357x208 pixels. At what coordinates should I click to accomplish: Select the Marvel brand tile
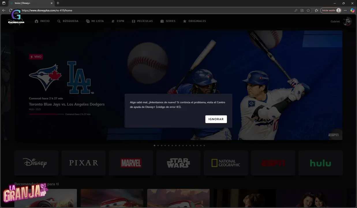point(131,163)
